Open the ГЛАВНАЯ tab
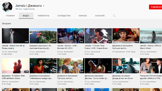Screen dimensions: 162x91 (10, 16)
